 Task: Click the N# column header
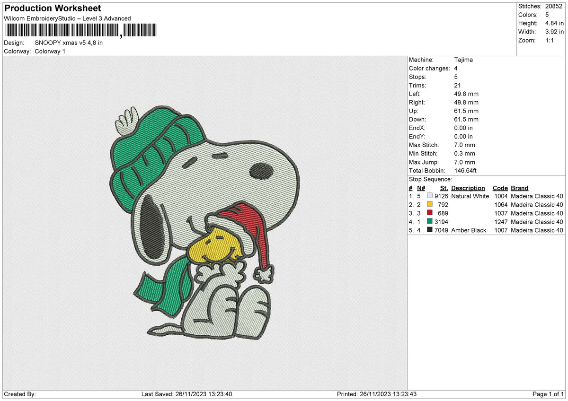421,188
